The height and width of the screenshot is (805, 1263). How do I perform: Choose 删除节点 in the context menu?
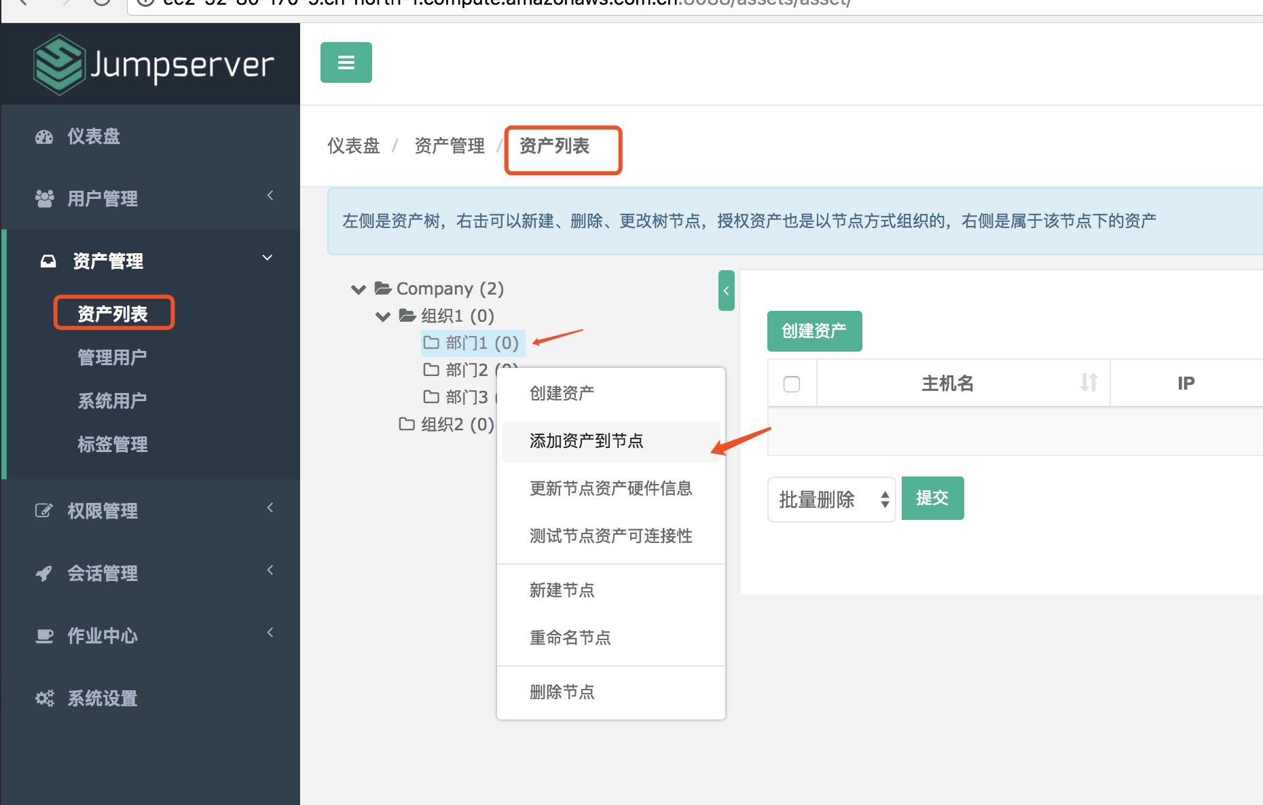[611, 692]
